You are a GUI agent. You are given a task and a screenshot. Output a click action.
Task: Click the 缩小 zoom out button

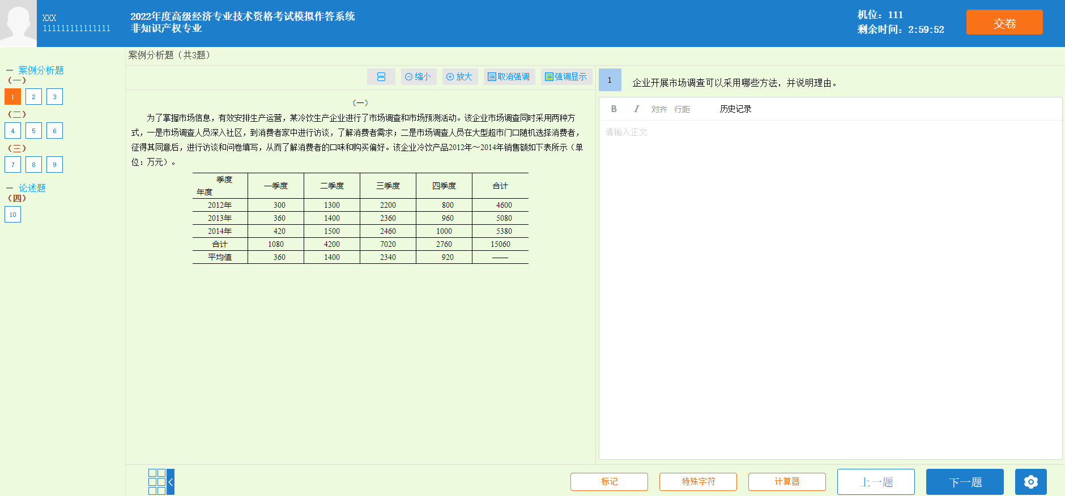pos(418,77)
